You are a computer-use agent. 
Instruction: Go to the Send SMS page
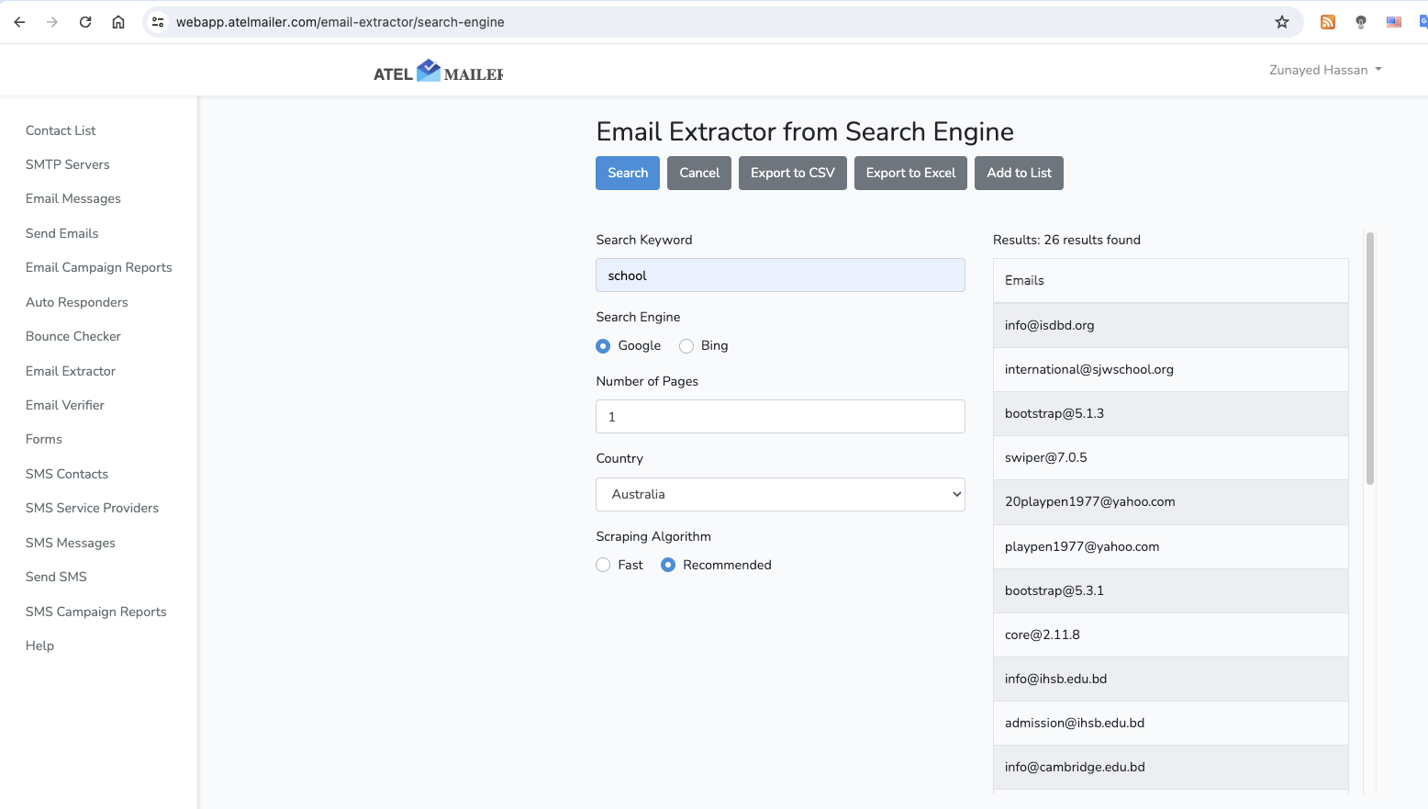click(57, 577)
